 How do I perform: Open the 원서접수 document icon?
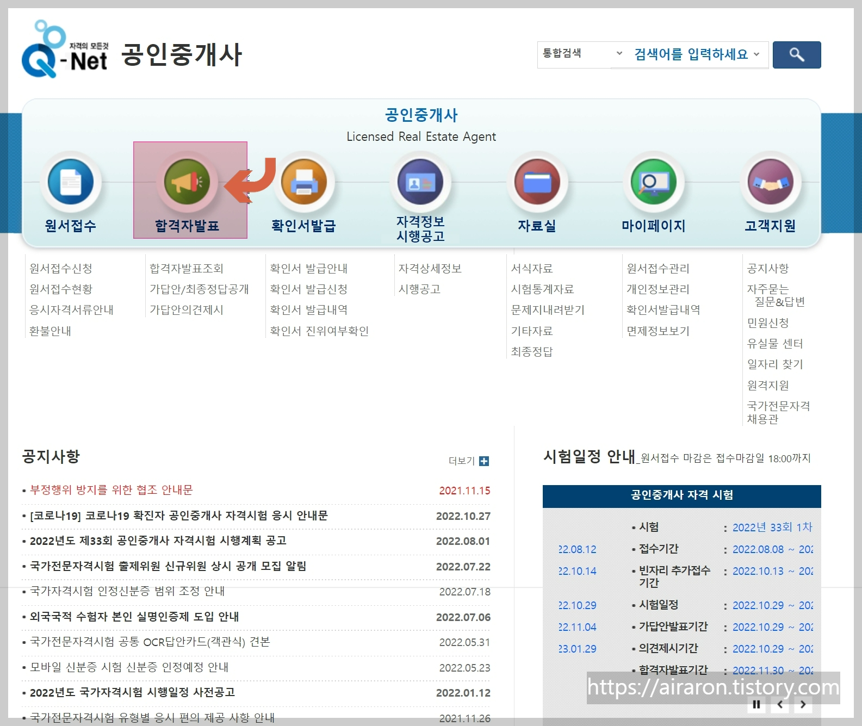[71, 182]
